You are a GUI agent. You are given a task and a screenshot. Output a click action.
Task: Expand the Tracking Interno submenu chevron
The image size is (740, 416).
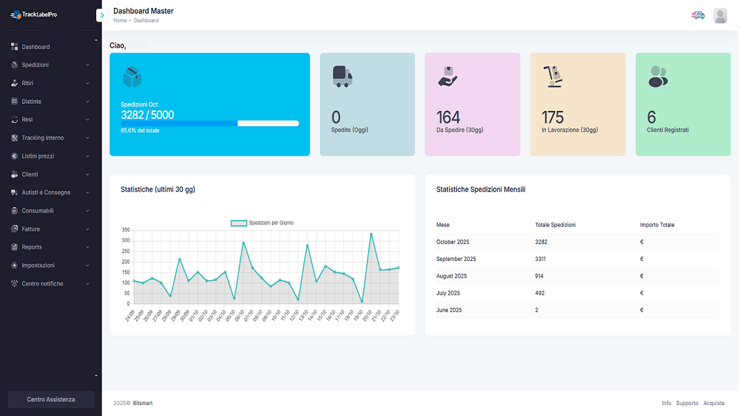tap(88, 138)
